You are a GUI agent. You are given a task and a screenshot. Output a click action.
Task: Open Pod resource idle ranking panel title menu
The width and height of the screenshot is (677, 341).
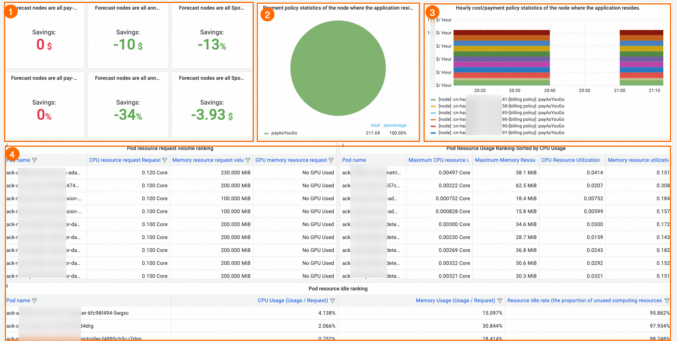[338, 289]
